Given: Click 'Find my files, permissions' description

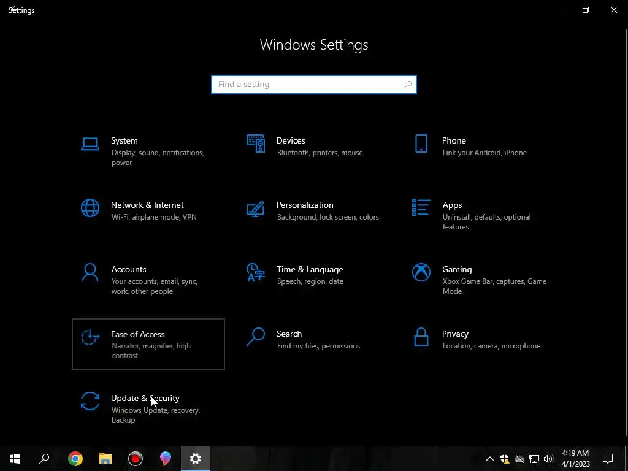Looking at the screenshot, I should coord(318,346).
